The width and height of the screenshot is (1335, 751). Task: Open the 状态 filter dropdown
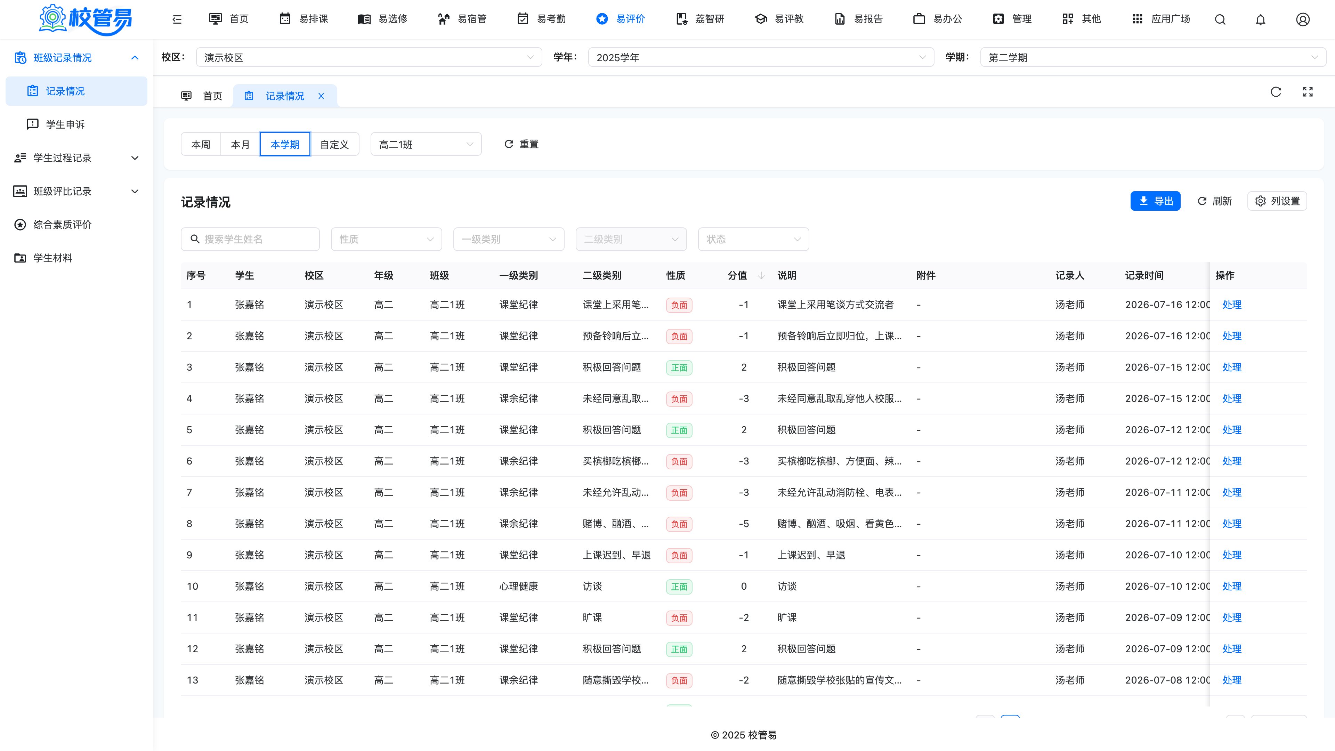pos(753,239)
